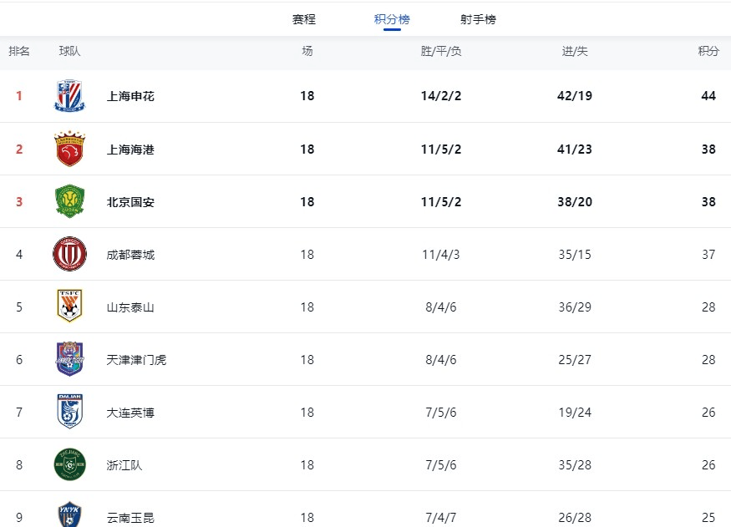
Task: Click the Yunnan Yukun (云南玉昆) team crest
Action: tap(69, 514)
